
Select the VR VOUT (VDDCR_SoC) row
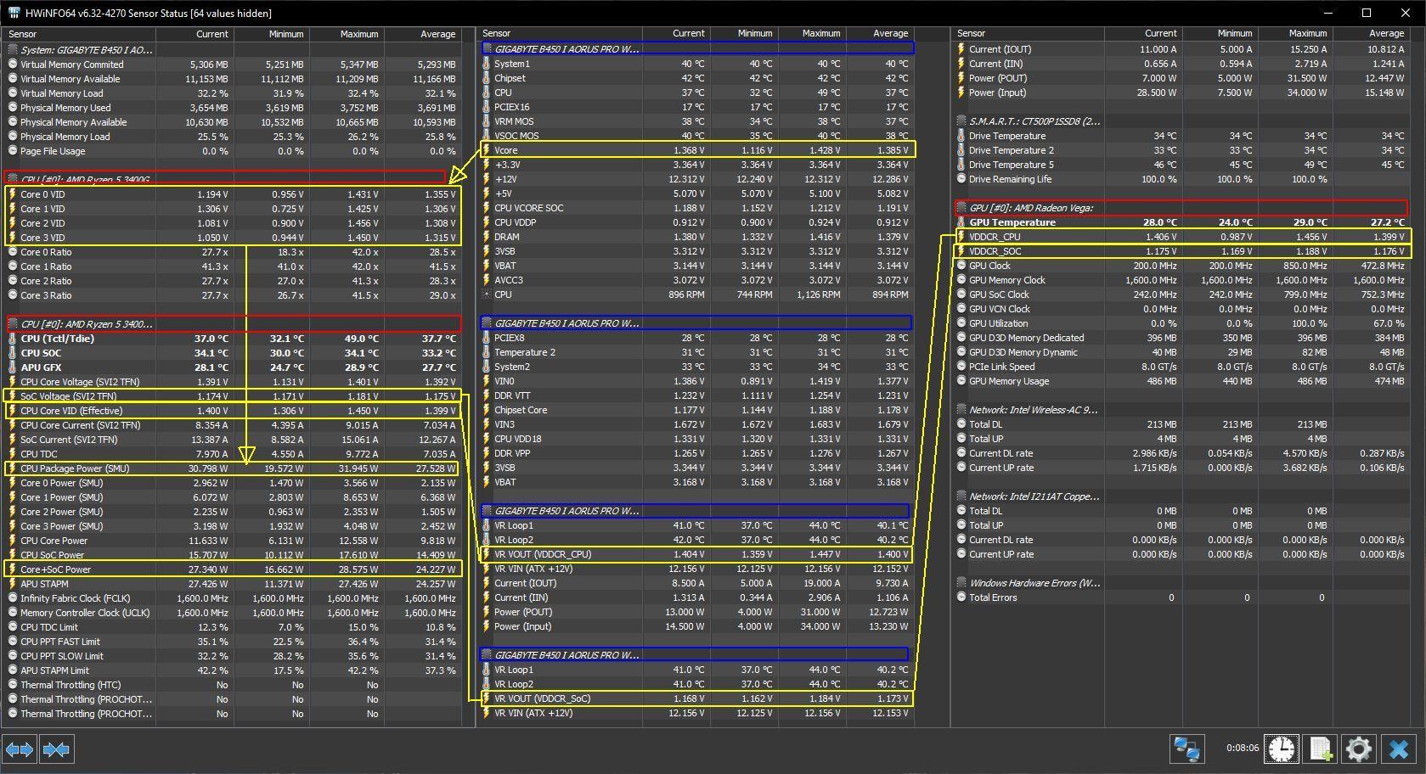tap(696, 698)
